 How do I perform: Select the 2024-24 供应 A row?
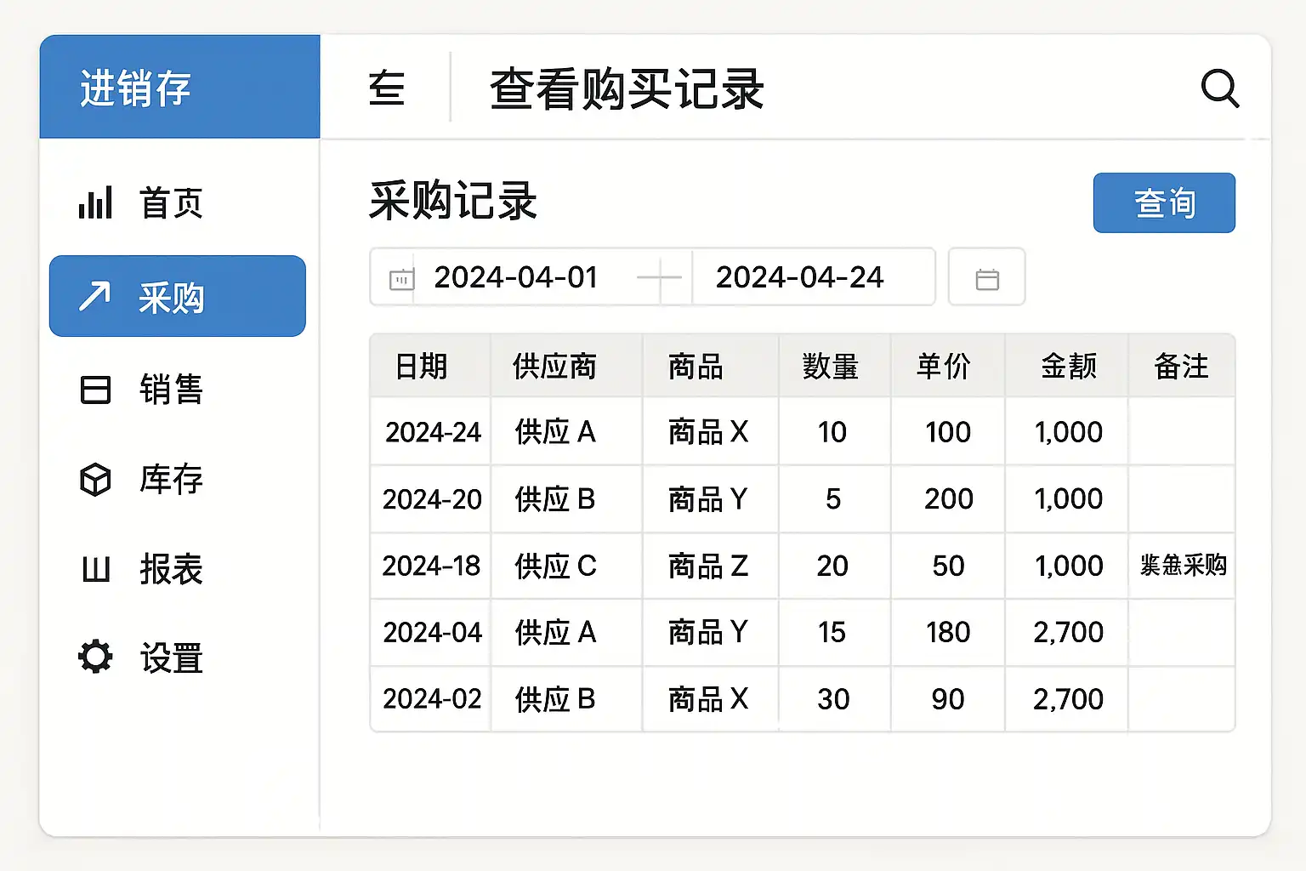(x=803, y=432)
